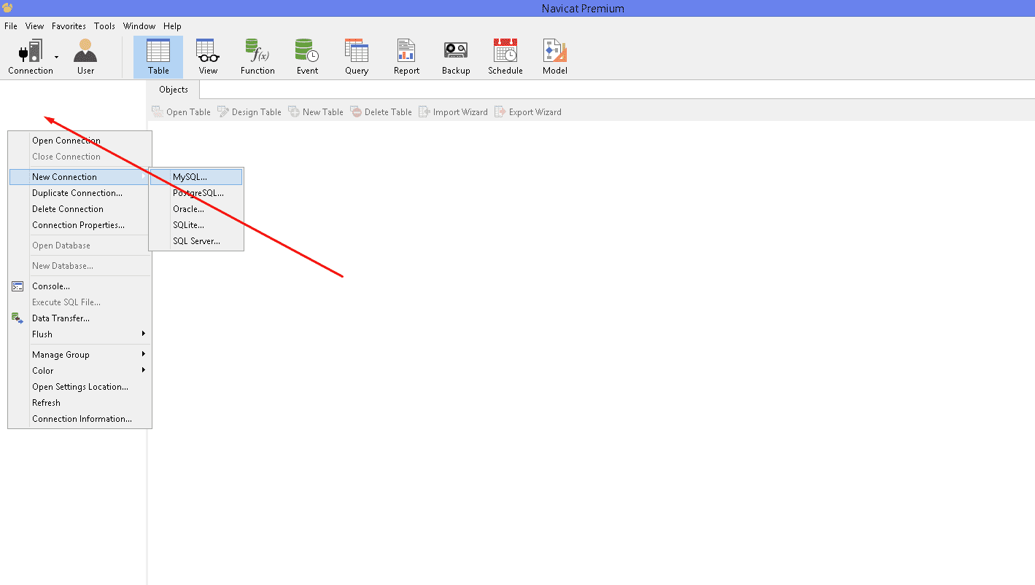1035x585 pixels.
Task: Click the New Table button
Action: coord(315,112)
